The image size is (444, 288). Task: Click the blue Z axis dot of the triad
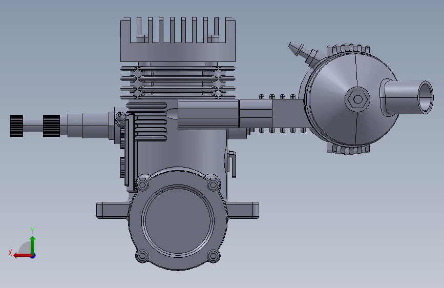pyautogui.click(x=33, y=256)
